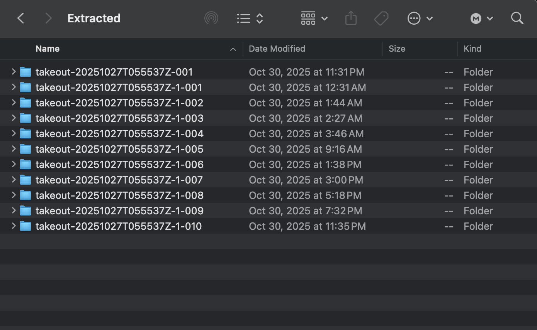Expand the takeout-20251027T055537Z-1-010 folder arrow

tap(14, 226)
